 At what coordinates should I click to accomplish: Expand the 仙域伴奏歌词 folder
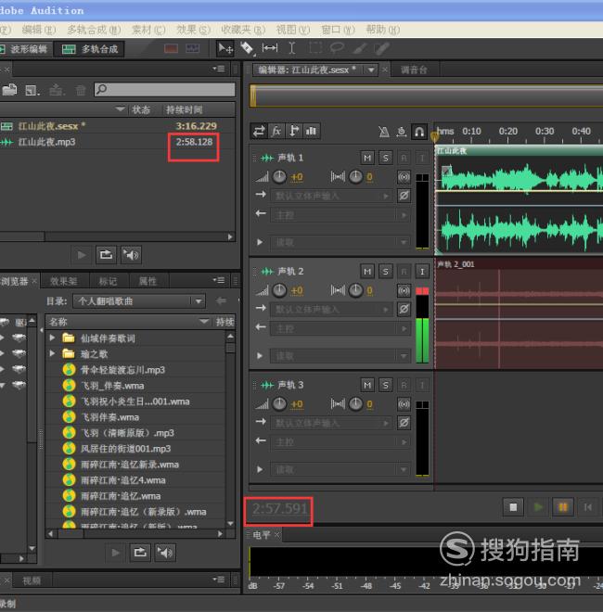[52, 338]
